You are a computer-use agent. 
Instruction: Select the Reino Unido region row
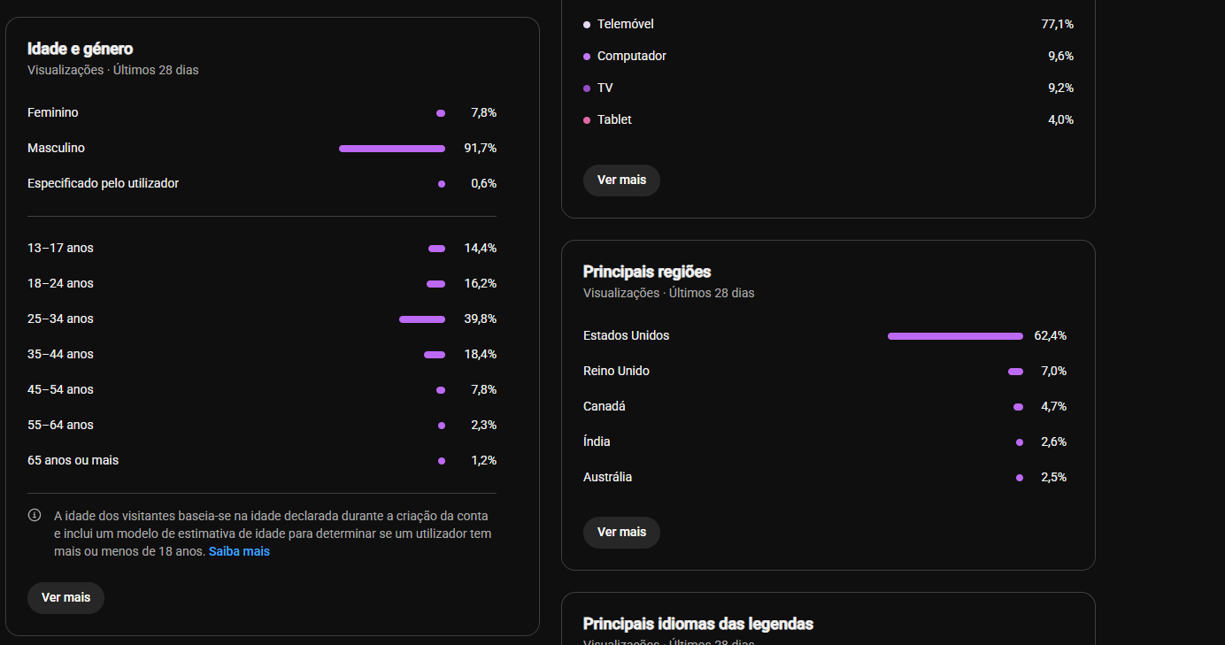[x=825, y=371]
